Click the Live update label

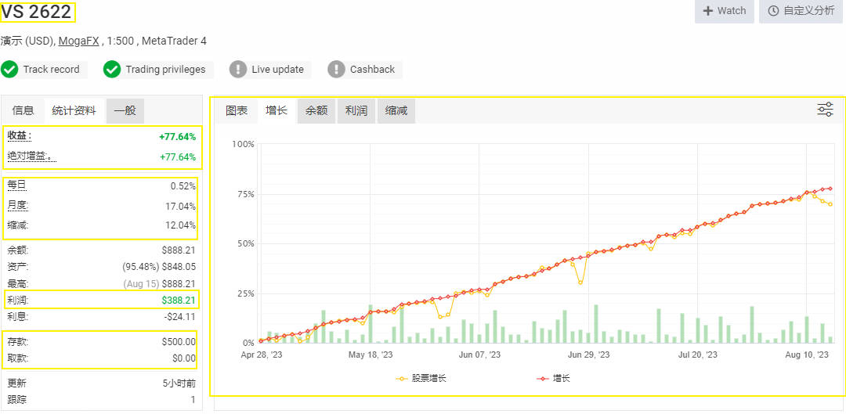click(277, 70)
